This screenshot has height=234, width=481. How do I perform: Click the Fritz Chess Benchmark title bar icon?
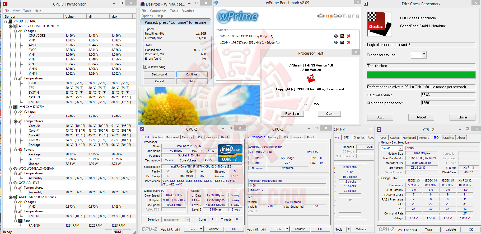(366, 4)
